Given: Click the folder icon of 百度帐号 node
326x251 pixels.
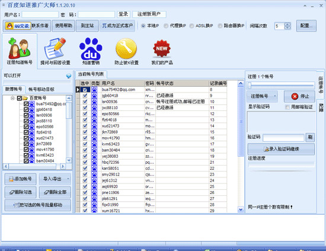Looking at the screenshot, I should pos(25,98).
